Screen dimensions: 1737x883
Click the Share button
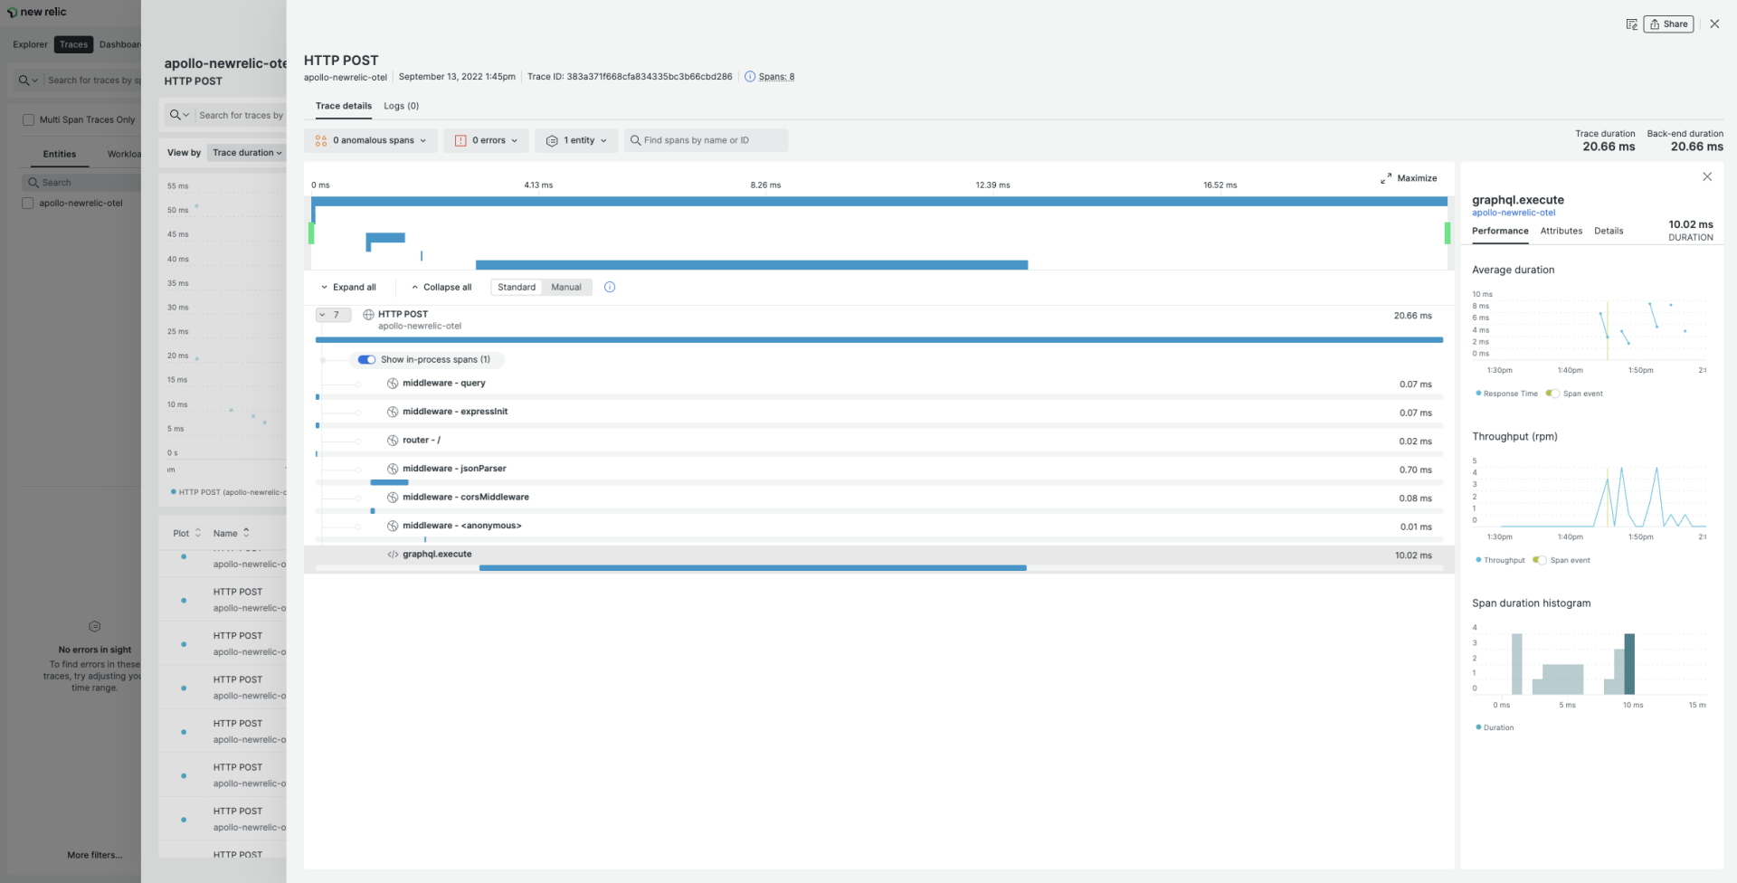click(x=1668, y=24)
